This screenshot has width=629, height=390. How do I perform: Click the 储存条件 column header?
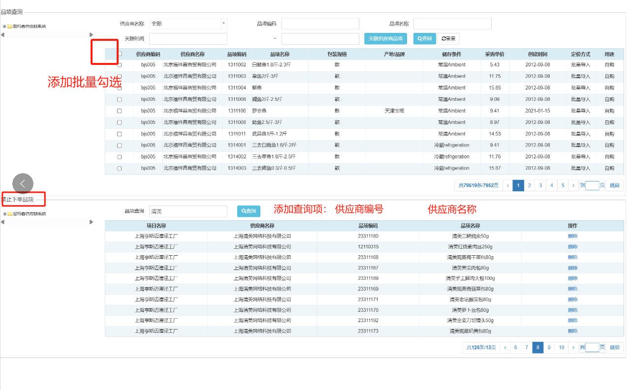452,54
